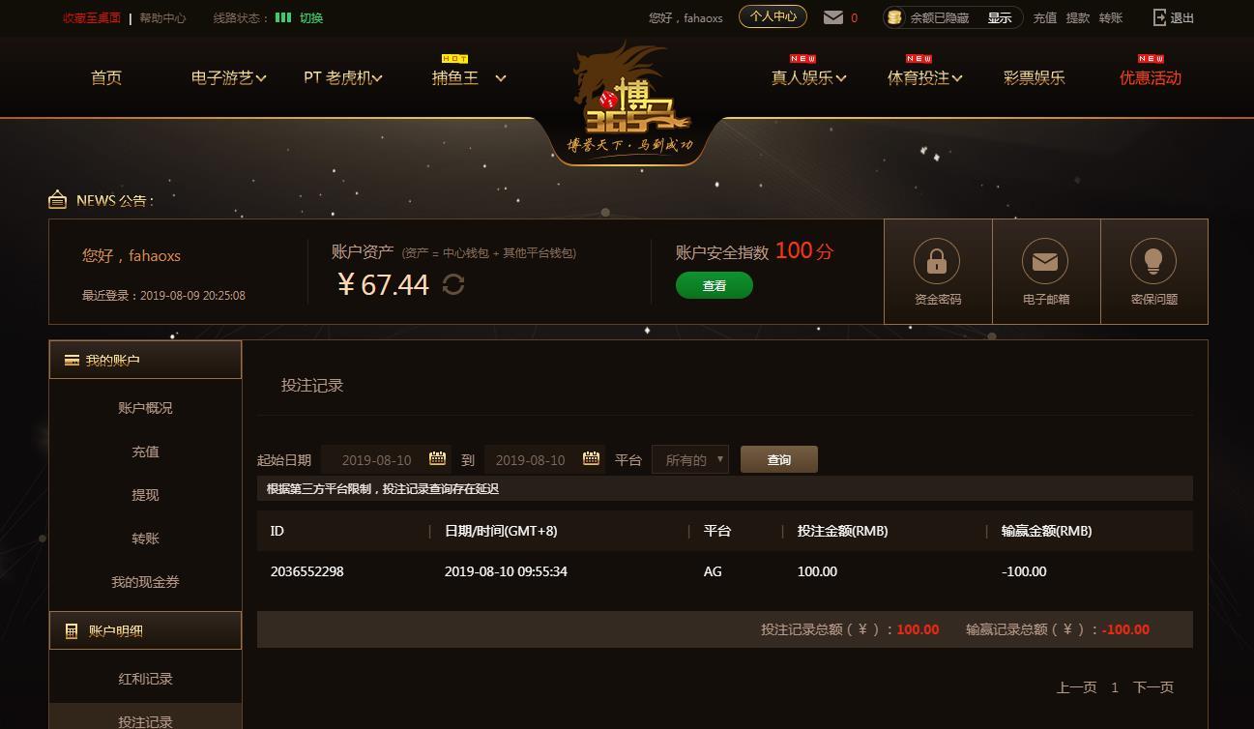Image resolution: width=1254 pixels, height=729 pixels.
Task: Open calendar picker for end date
Action: [591, 458]
